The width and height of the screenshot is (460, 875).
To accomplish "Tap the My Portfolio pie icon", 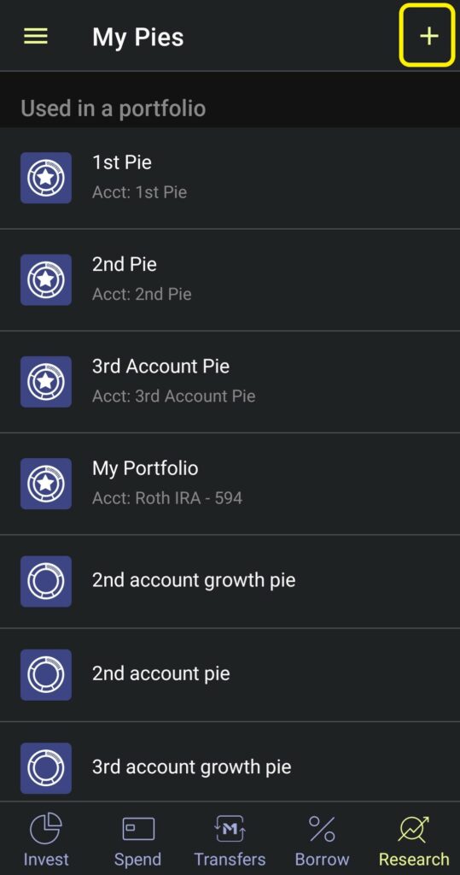I will (x=46, y=484).
